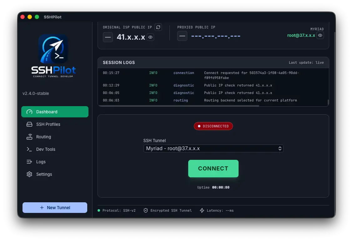Minimize the SSHPilot window
This screenshot has width=353, height=241.
pos(30,17)
